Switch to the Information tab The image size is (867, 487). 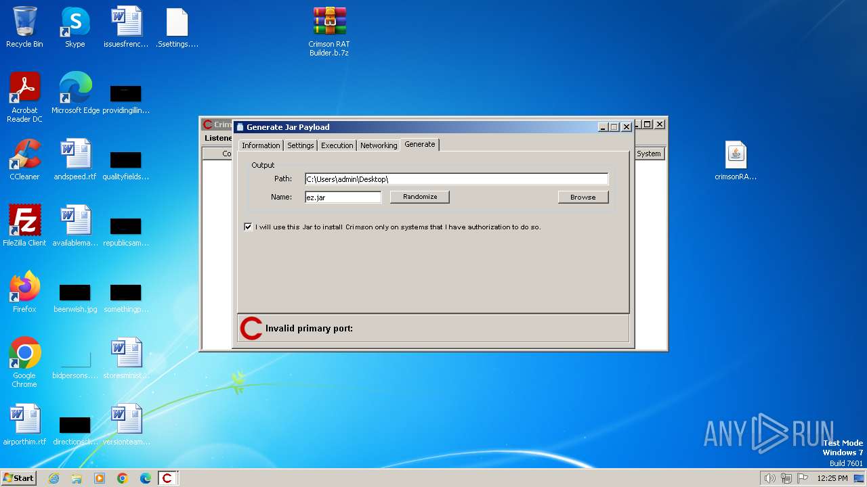point(261,145)
